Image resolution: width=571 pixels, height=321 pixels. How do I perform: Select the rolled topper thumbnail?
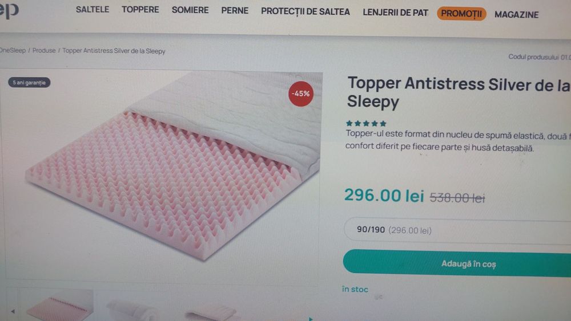point(133,310)
